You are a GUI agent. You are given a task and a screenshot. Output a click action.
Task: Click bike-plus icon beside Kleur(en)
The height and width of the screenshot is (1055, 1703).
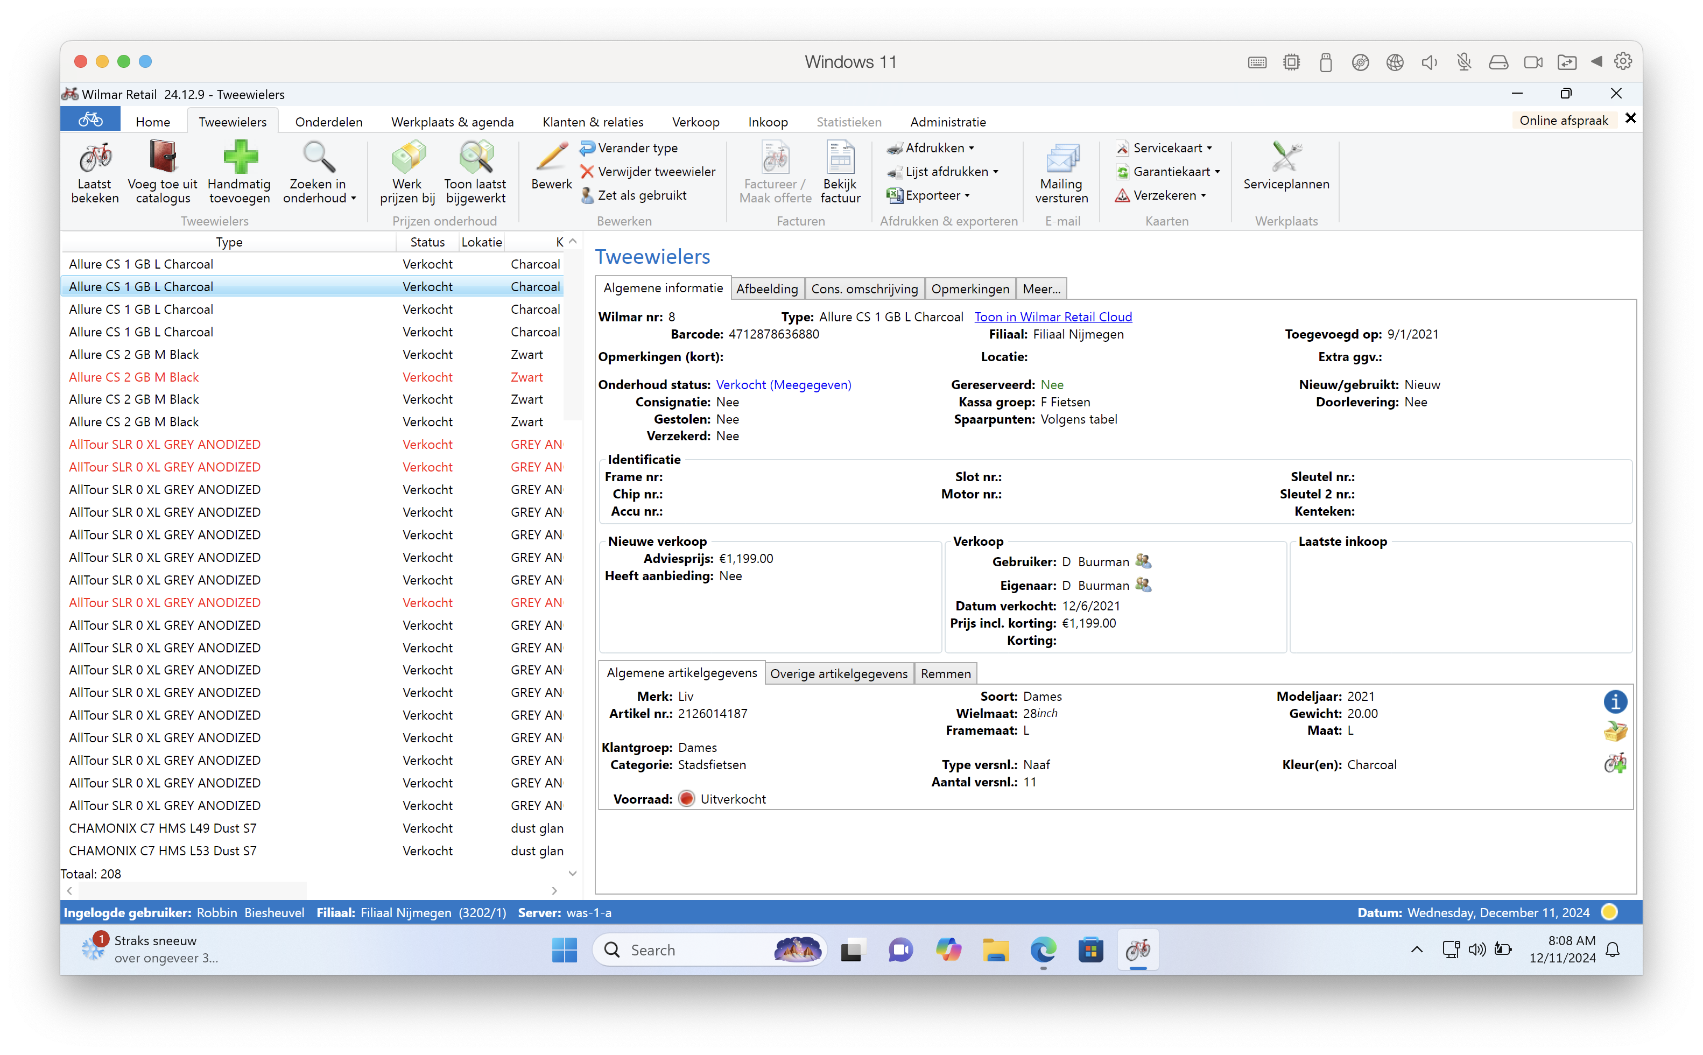(x=1614, y=763)
